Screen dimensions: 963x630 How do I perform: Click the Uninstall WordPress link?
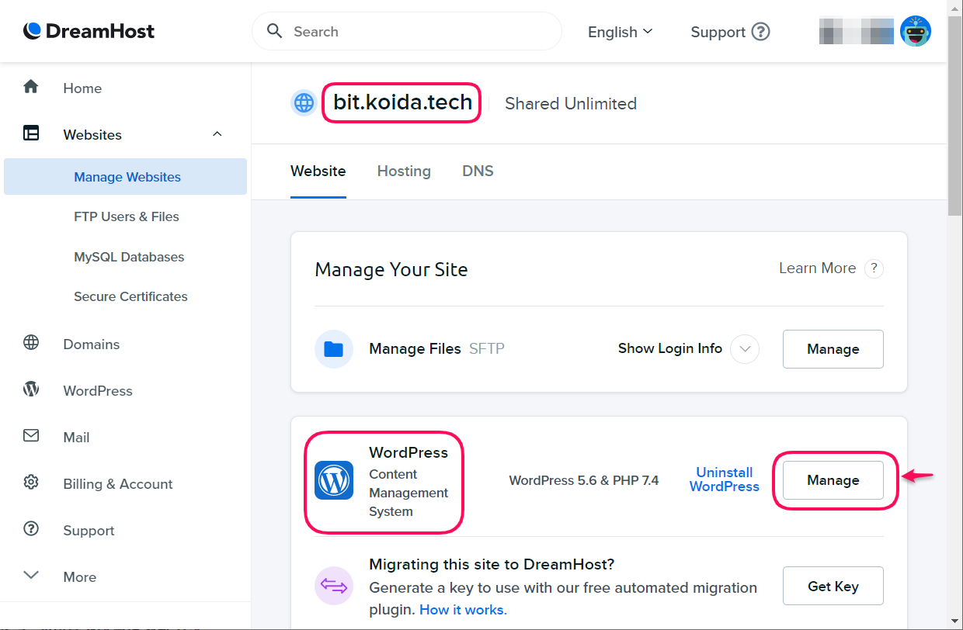(x=725, y=479)
